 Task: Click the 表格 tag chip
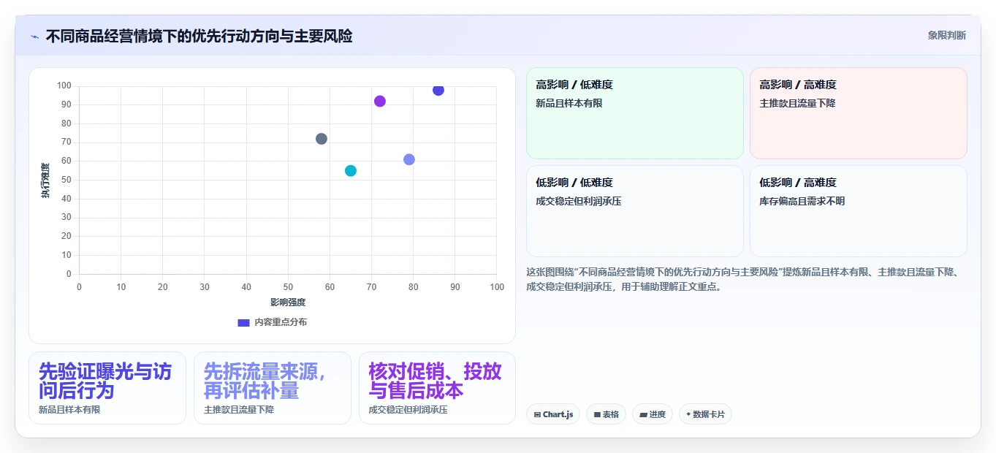pyautogui.click(x=606, y=414)
